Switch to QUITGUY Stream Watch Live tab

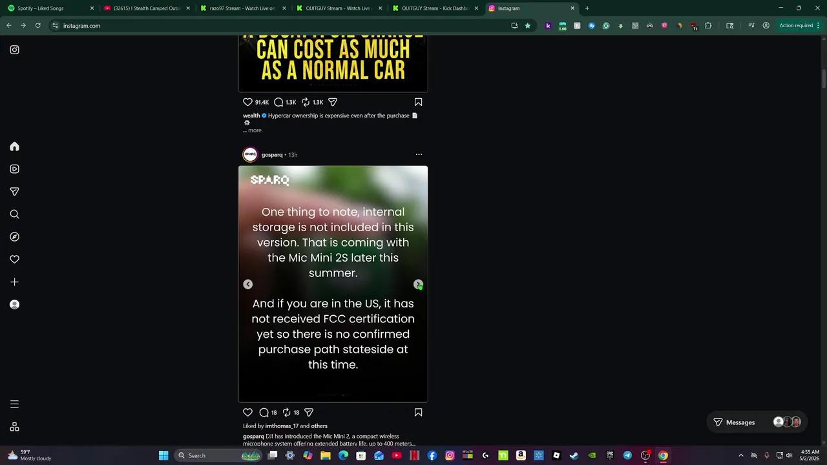click(x=339, y=8)
